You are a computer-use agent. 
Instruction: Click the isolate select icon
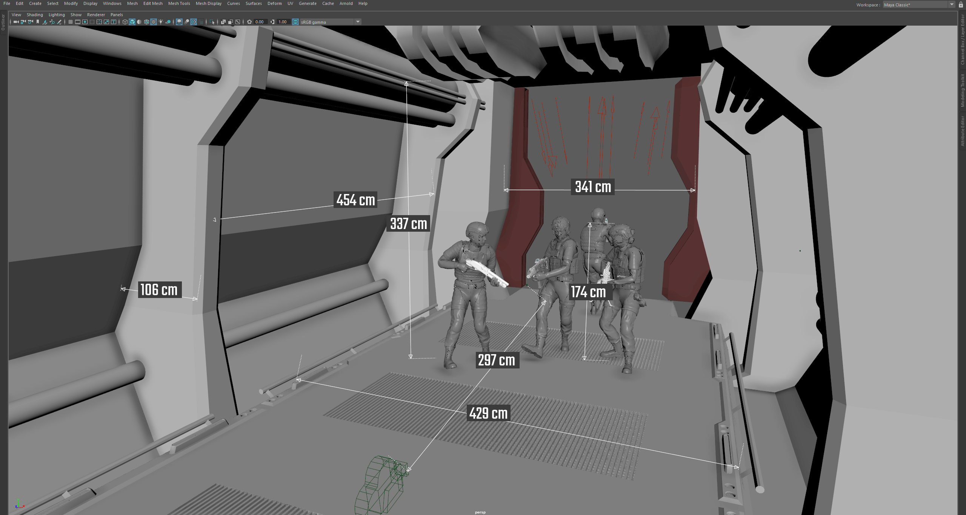(212, 22)
